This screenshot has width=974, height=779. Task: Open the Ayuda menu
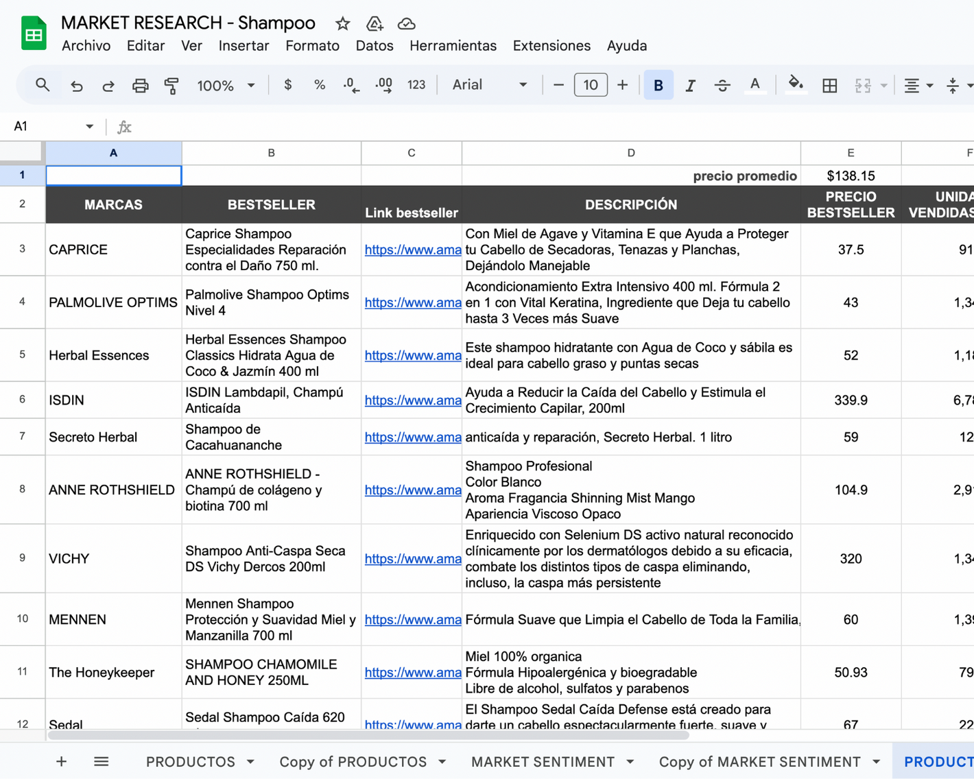[627, 46]
